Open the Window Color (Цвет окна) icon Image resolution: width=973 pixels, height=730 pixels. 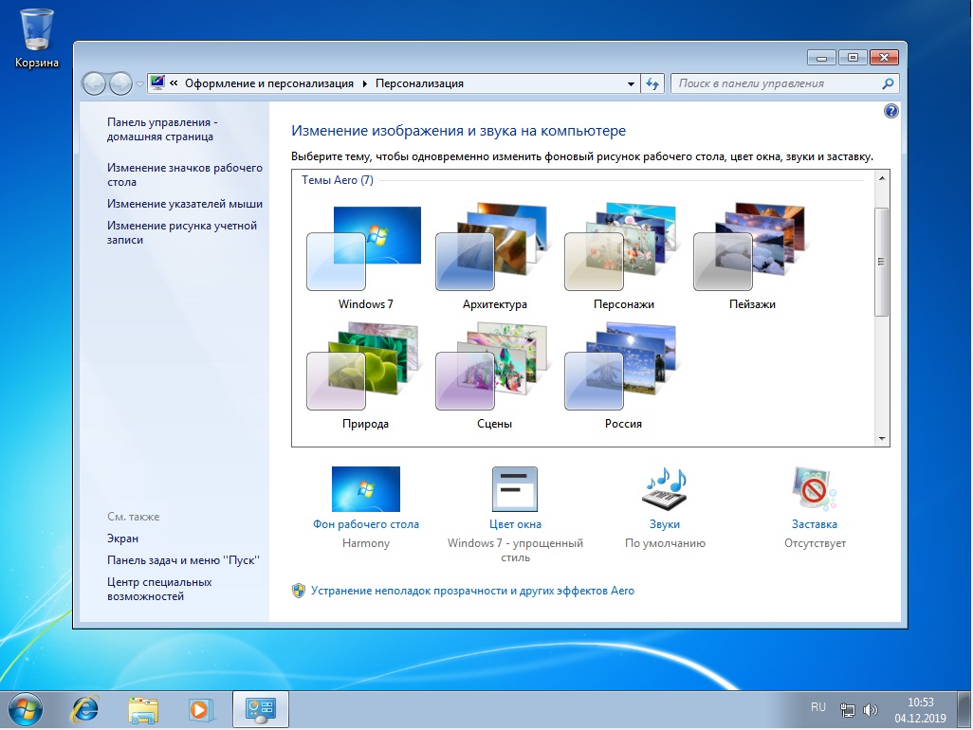[515, 490]
